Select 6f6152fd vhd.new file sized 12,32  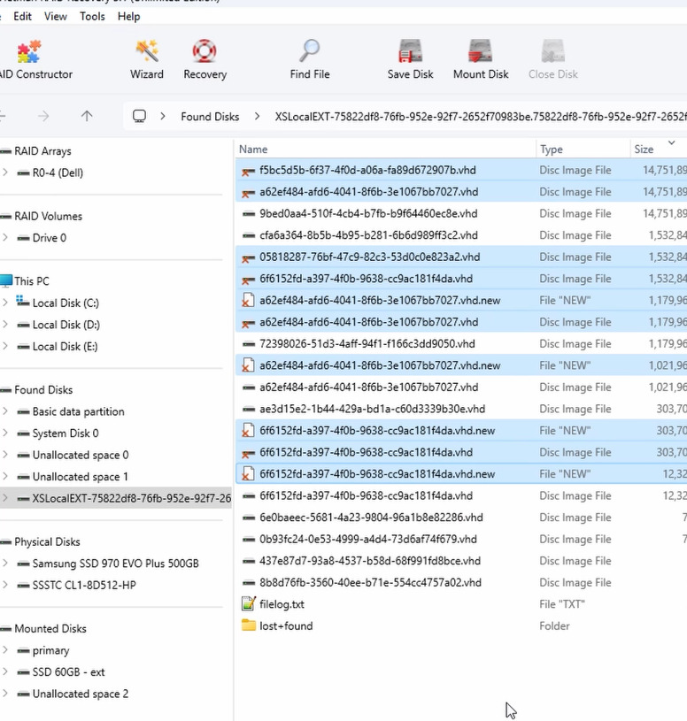(461, 474)
